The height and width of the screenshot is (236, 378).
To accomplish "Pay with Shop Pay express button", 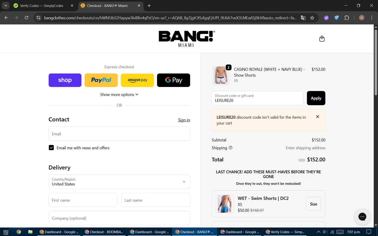I will [65, 80].
